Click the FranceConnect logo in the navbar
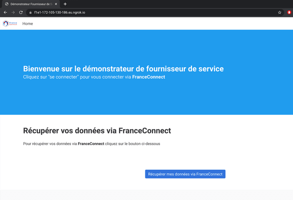Screen dimensions: 293x200 coord(10,24)
